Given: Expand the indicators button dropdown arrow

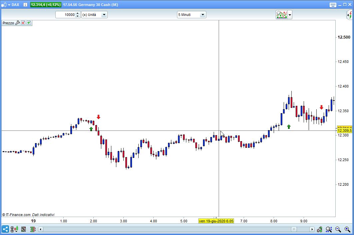Looking at the screenshot, I should 290,15.
